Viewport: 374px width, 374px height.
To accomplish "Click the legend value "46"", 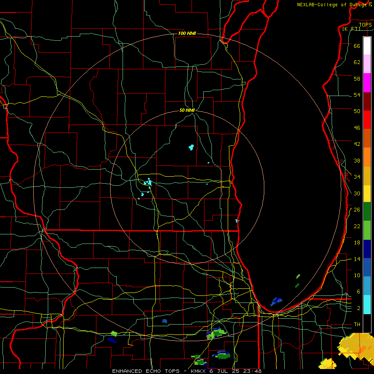I will coord(357,128).
